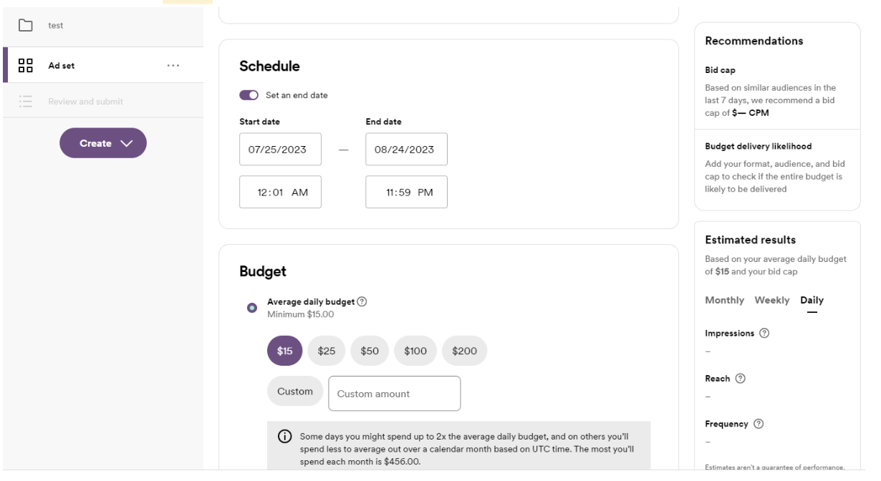Click the Review and submit list icon
The image size is (881, 481).
pyautogui.click(x=26, y=102)
